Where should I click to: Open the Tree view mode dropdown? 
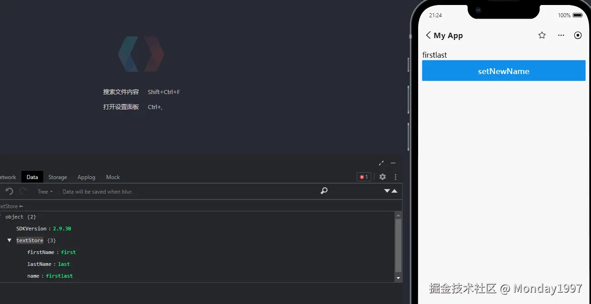point(45,192)
